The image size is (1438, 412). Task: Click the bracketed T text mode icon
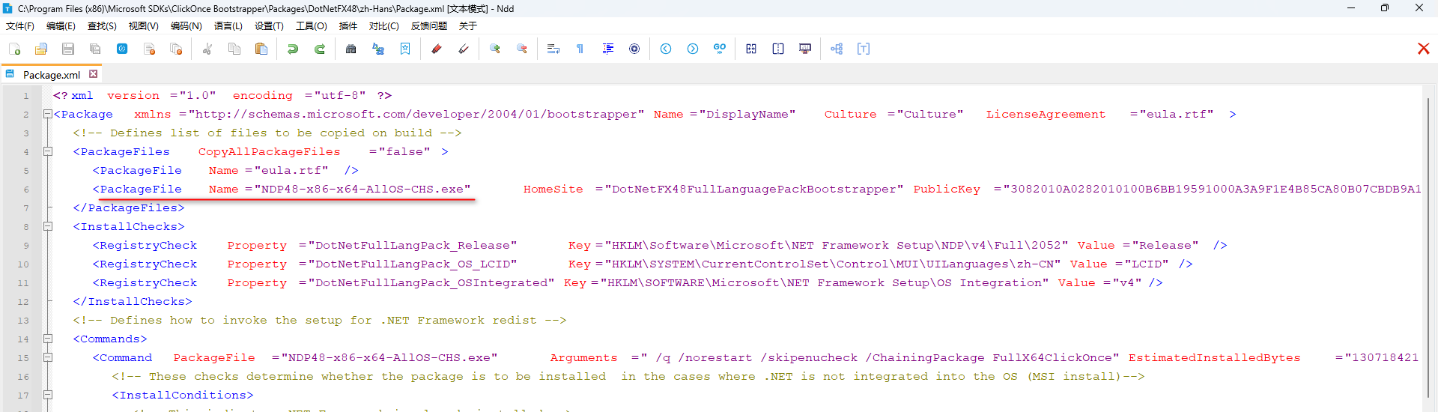[x=864, y=49]
